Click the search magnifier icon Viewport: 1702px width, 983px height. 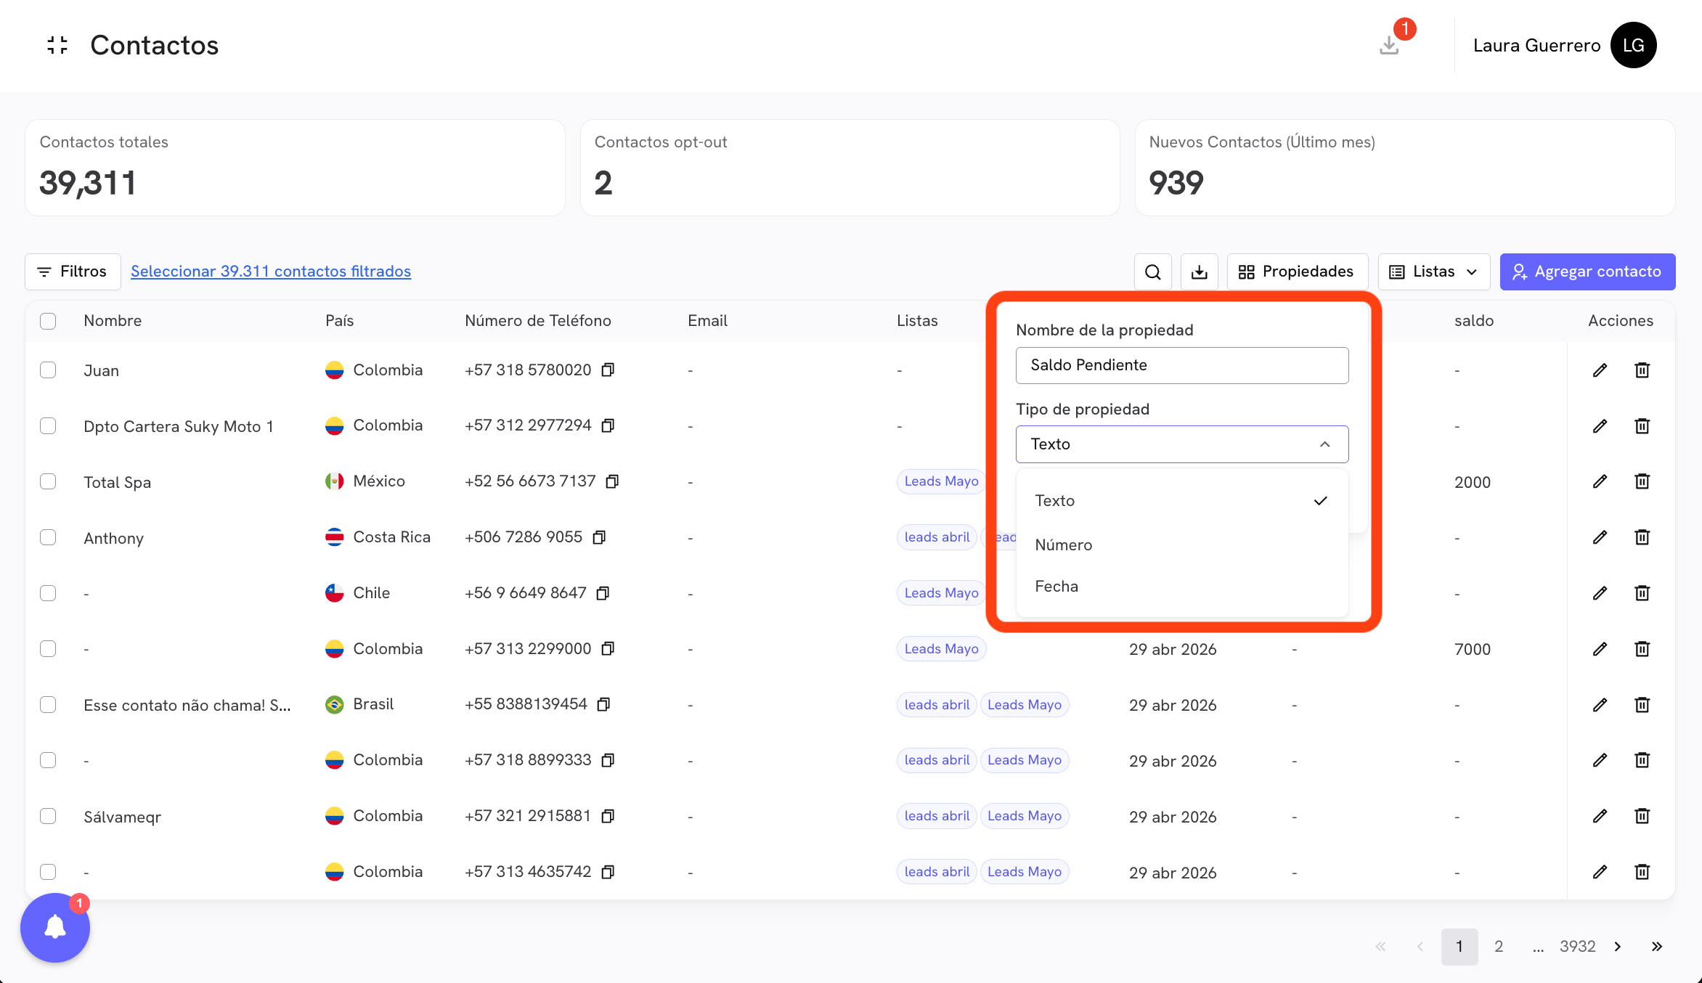[1153, 272]
